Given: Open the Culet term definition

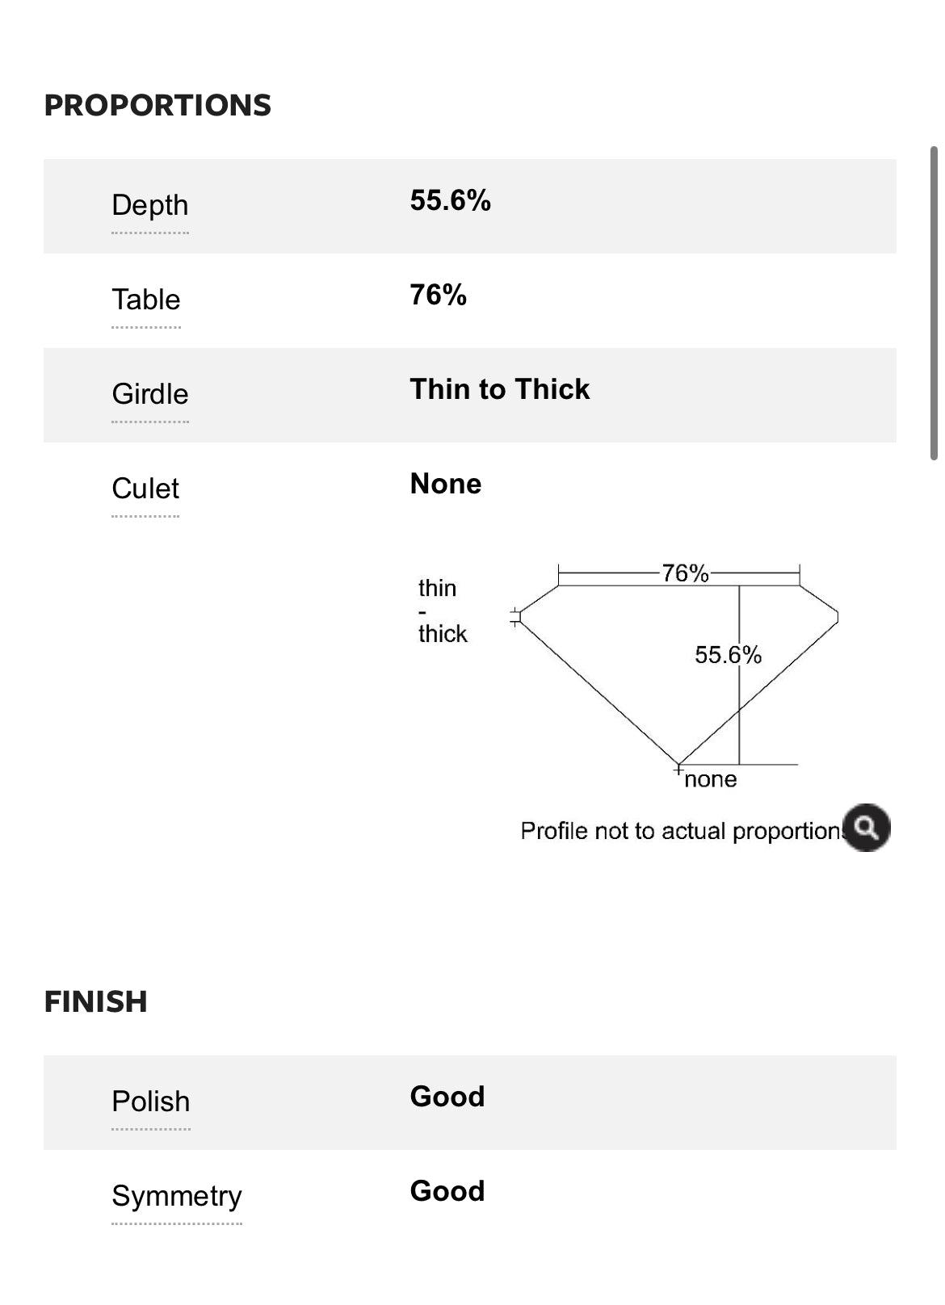Looking at the screenshot, I should pos(145,489).
